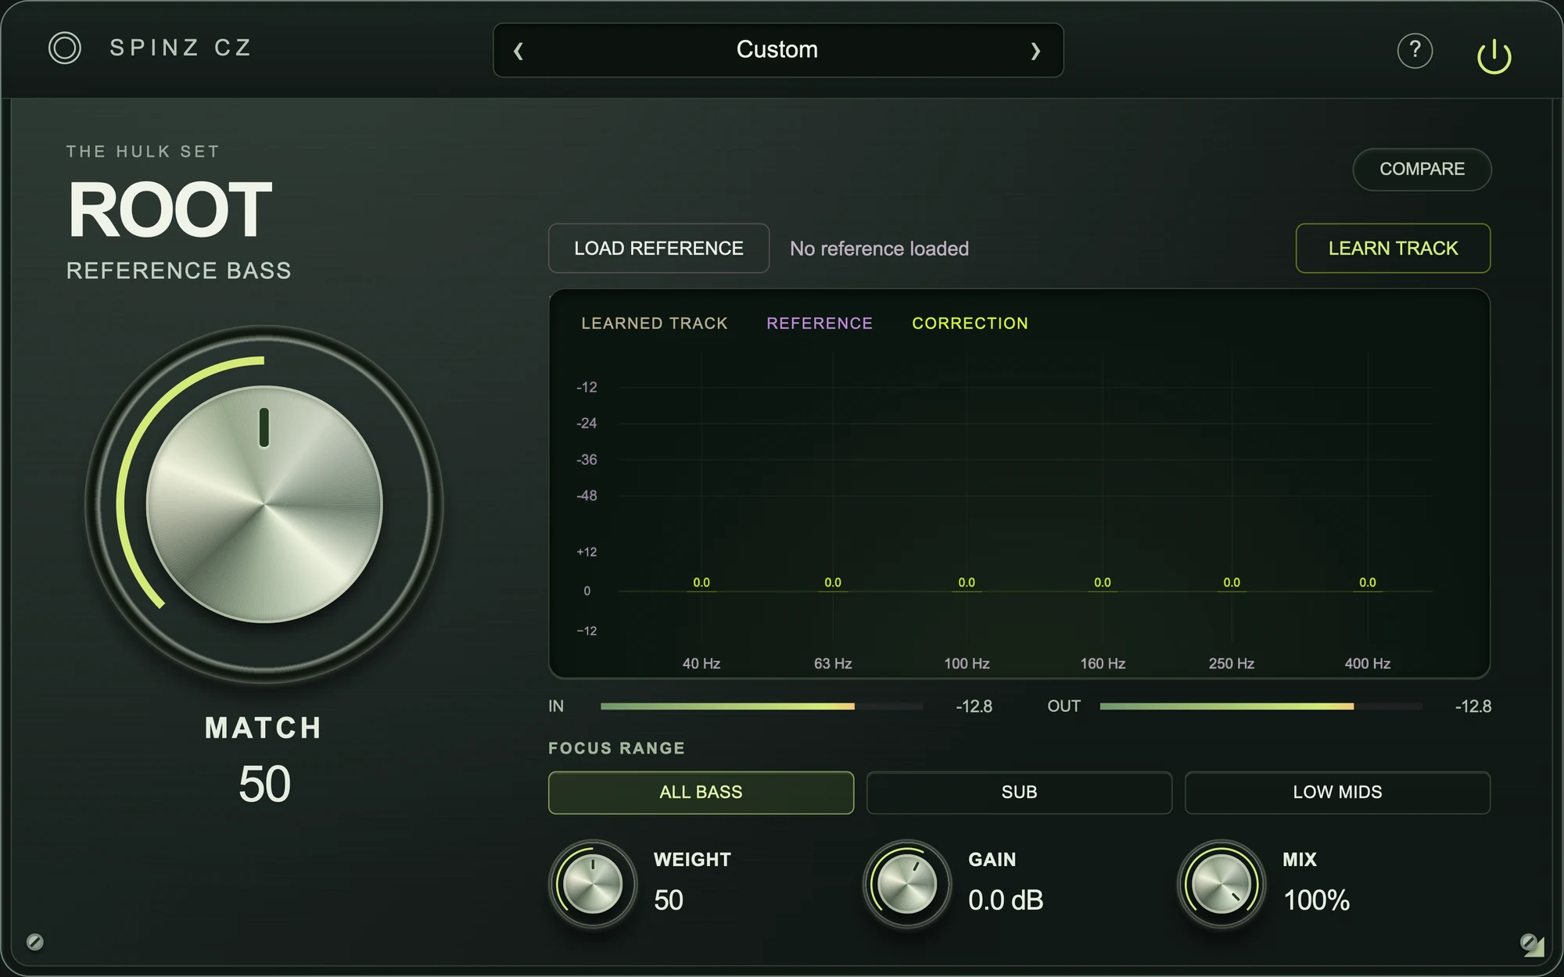Click the IN level meter bar

762,707
